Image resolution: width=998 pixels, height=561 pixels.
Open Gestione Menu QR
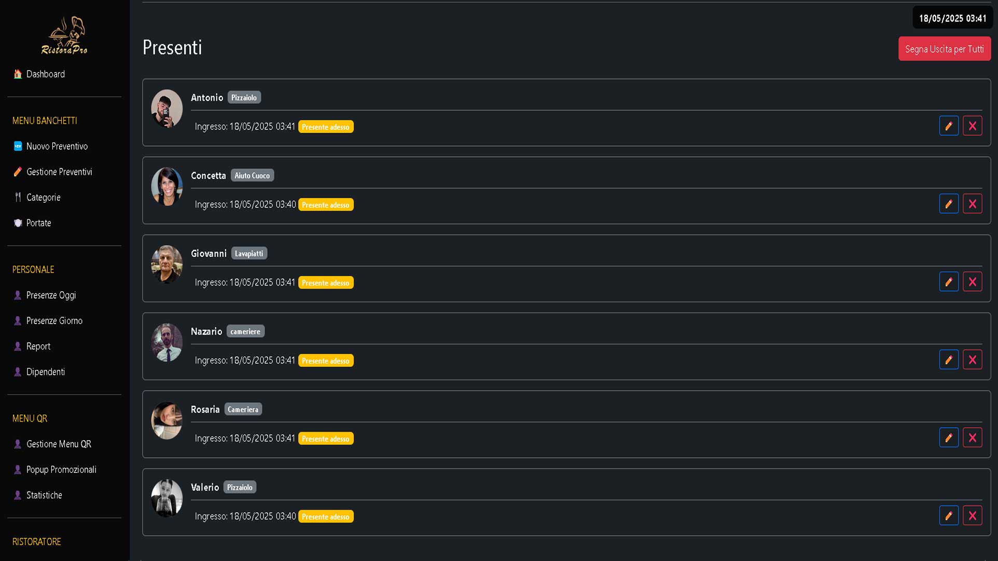pyautogui.click(x=58, y=444)
